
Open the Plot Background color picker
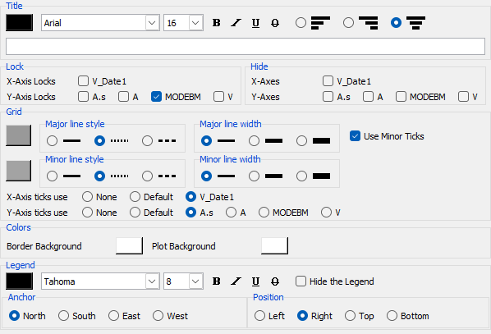(x=274, y=245)
